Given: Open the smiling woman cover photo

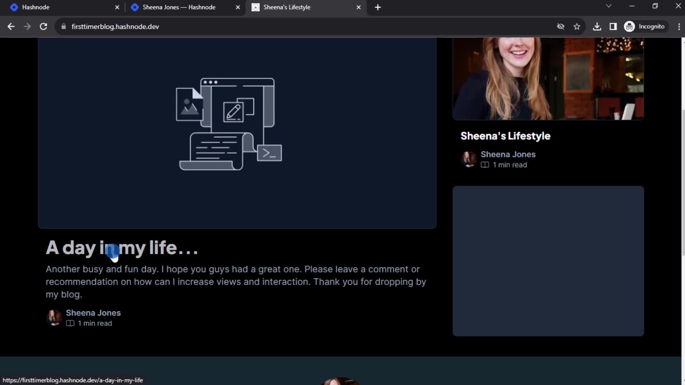Looking at the screenshot, I should pos(548,78).
